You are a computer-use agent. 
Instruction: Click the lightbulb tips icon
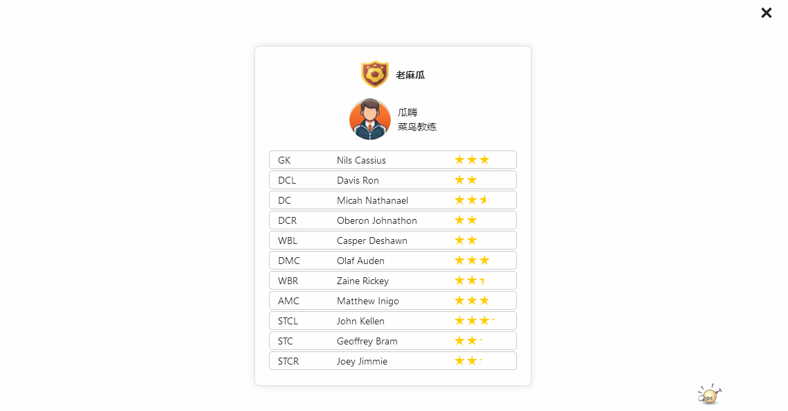tap(709, 394)
